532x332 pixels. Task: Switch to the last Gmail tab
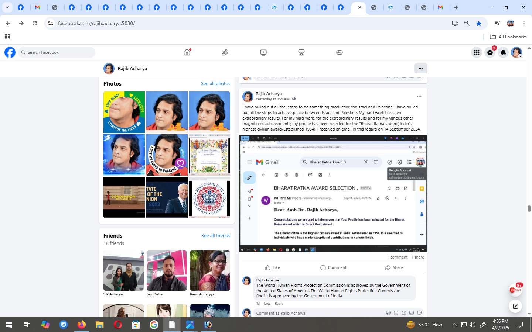point(440,7)
